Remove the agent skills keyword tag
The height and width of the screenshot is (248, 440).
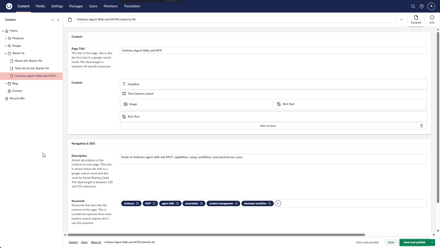tap(177, 204)
